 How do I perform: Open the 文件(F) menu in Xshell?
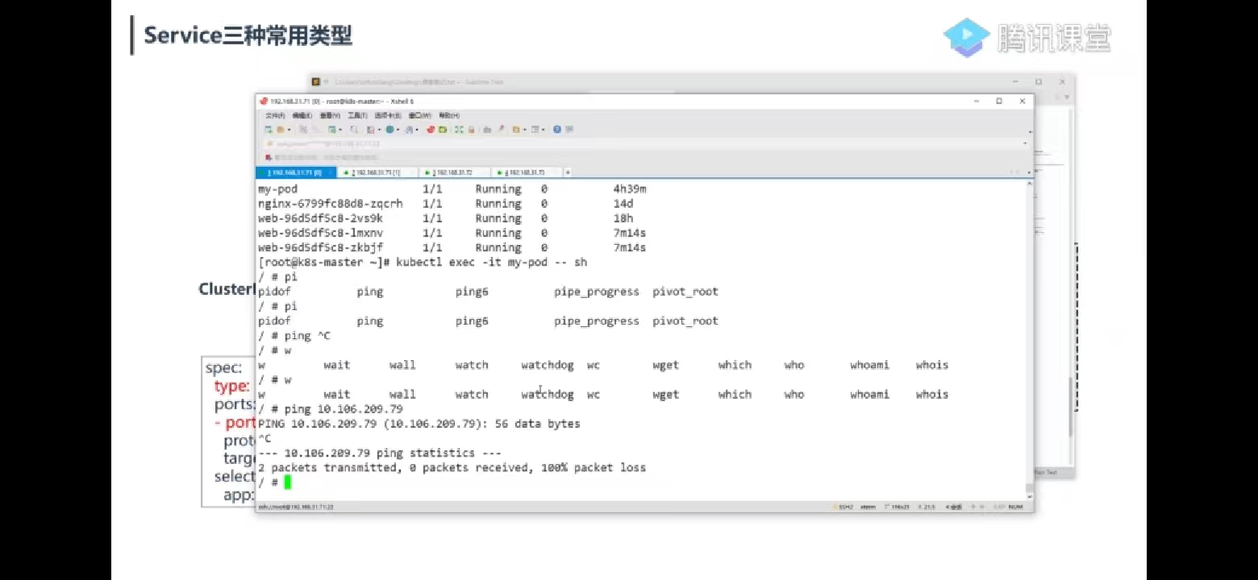[x=275, y=115]
